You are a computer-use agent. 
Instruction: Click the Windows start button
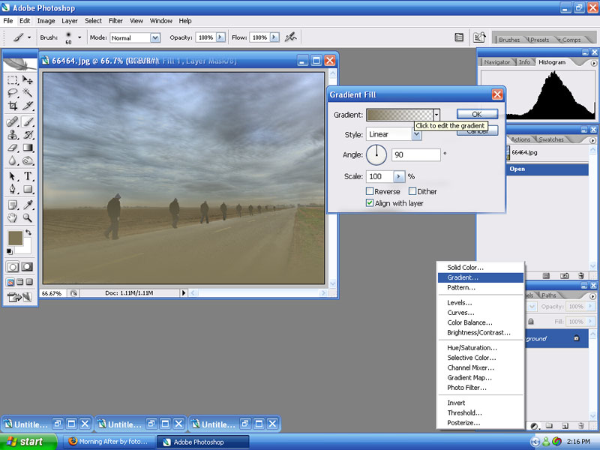[x=28, y=442]
